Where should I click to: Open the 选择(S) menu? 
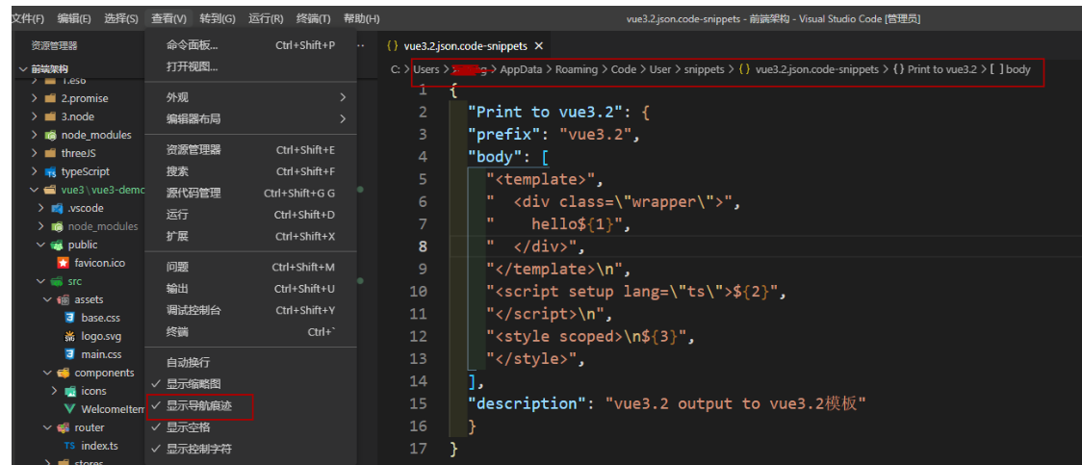pyautogui.click(x=120, y=18)
